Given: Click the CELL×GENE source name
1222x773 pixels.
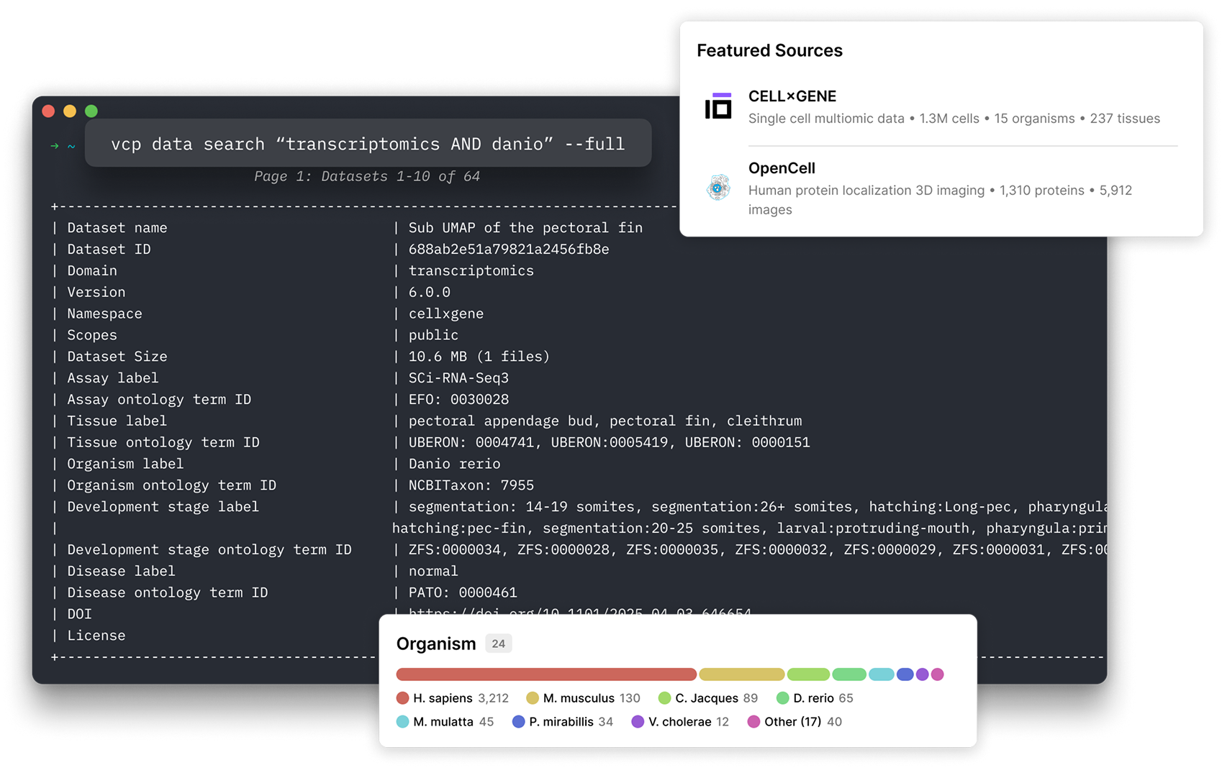Looking at the screenshot, I should (792, 96).
